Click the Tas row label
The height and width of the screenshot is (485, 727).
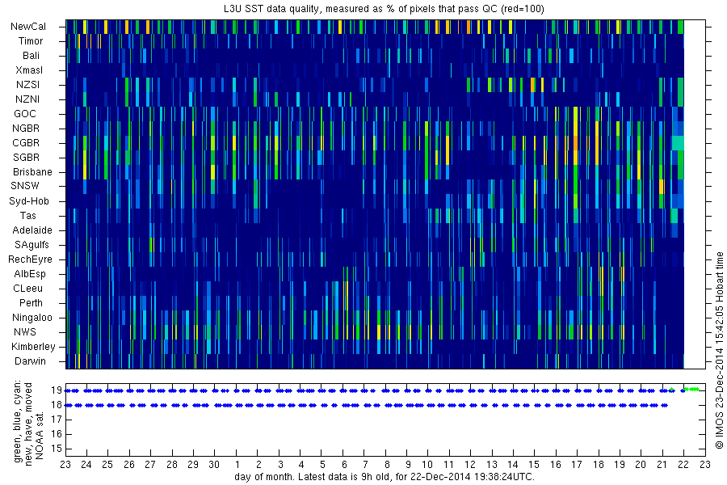tap(27, 216)
